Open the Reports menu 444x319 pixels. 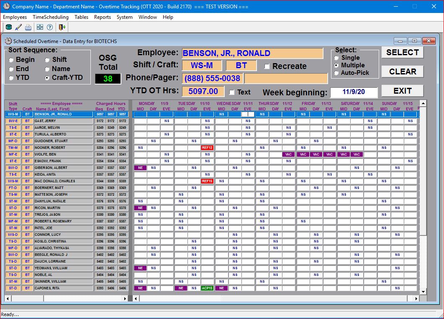[x=102, y=17]
